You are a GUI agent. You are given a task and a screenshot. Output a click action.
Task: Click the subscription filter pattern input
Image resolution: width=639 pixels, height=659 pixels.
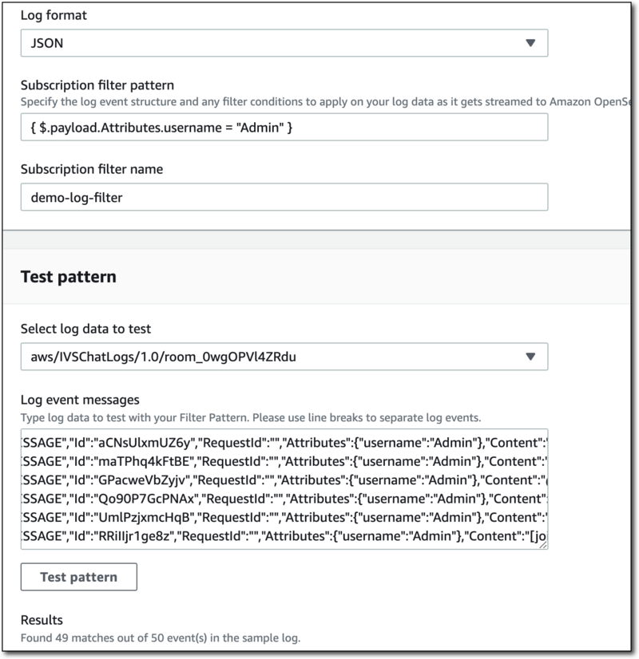(284, 126)
